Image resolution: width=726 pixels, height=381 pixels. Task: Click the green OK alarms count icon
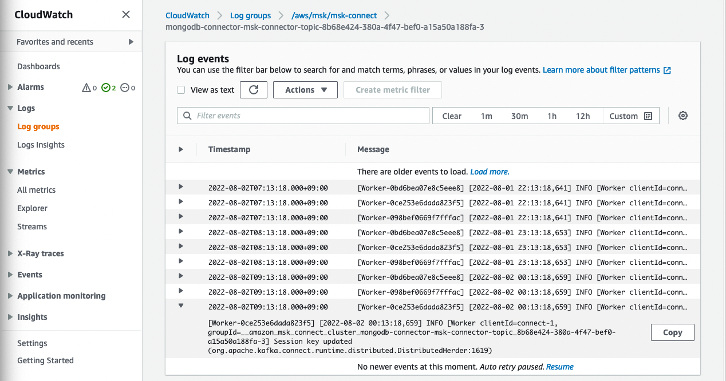[105, 88]
